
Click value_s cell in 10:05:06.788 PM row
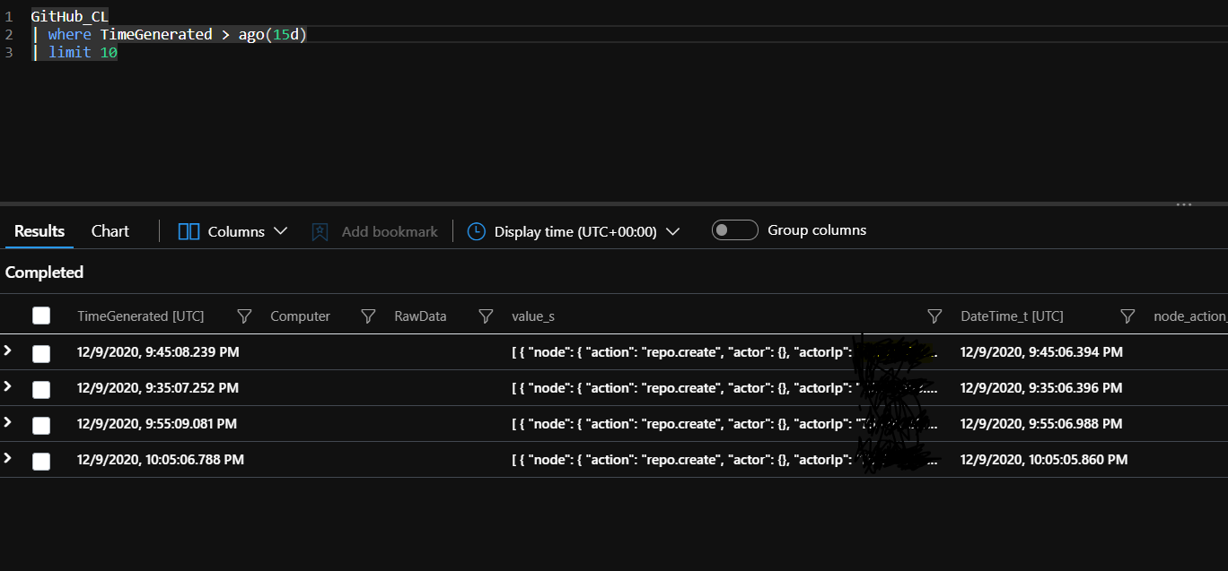coord(725,460)
